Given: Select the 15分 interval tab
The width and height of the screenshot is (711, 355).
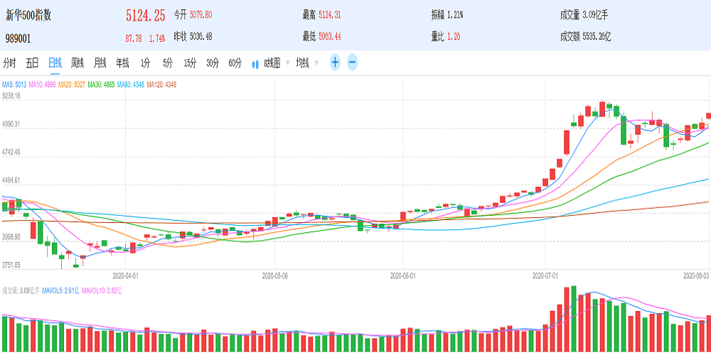Looking at the screenshot, I should tap(190, 62).
